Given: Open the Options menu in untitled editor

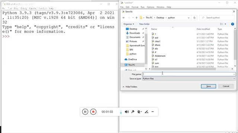Looking at the screenshot, I should (x=150, y=7).
